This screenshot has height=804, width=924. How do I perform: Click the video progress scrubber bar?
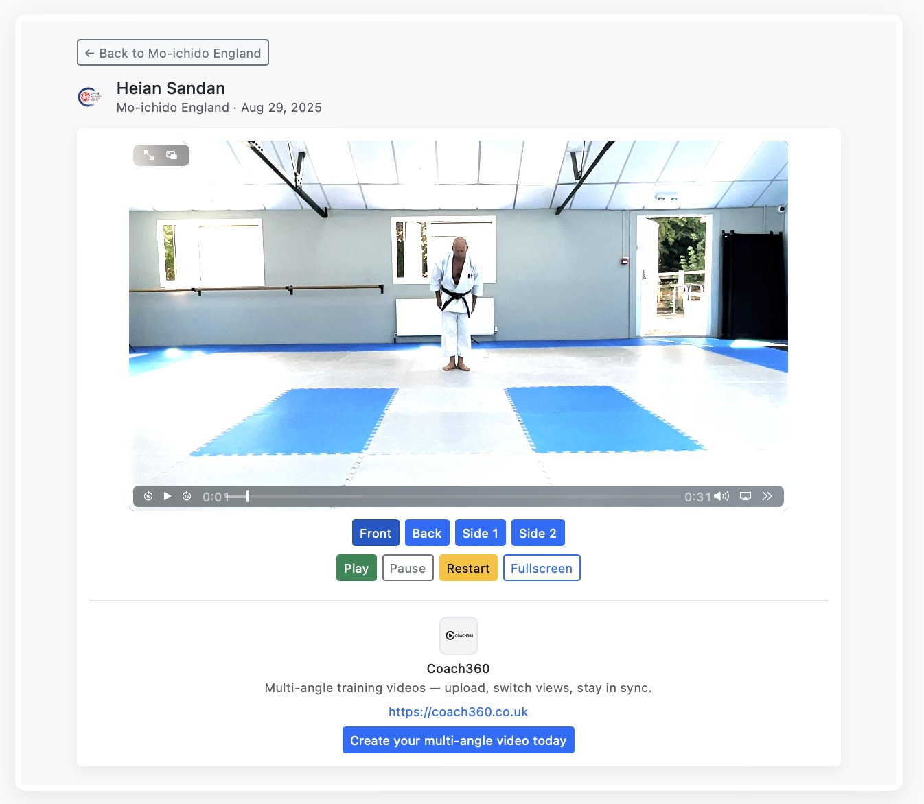click(x=453, y=496)
